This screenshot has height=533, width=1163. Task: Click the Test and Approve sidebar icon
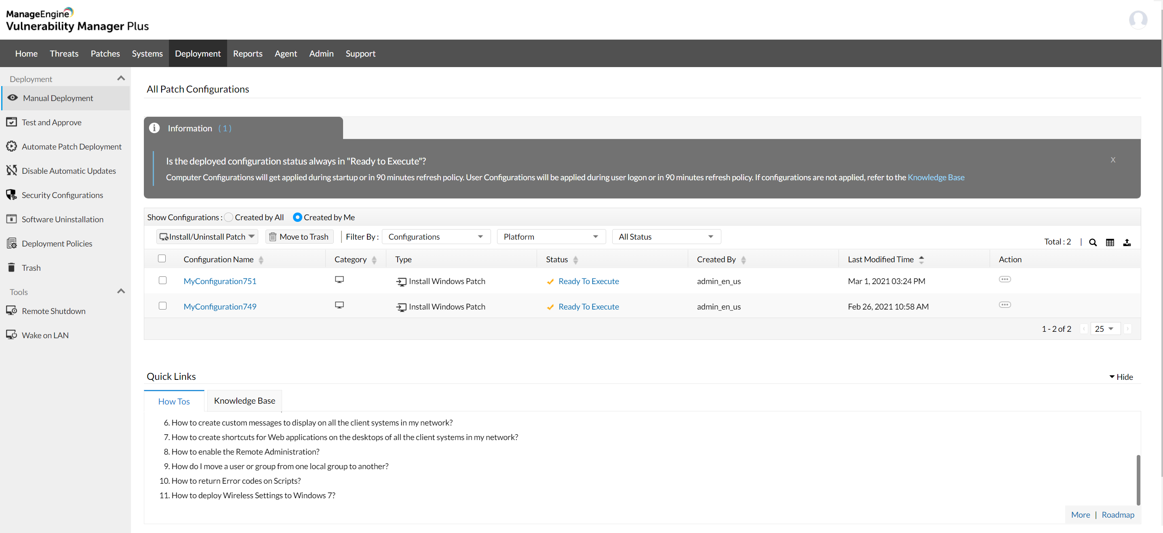click(12, 122)
